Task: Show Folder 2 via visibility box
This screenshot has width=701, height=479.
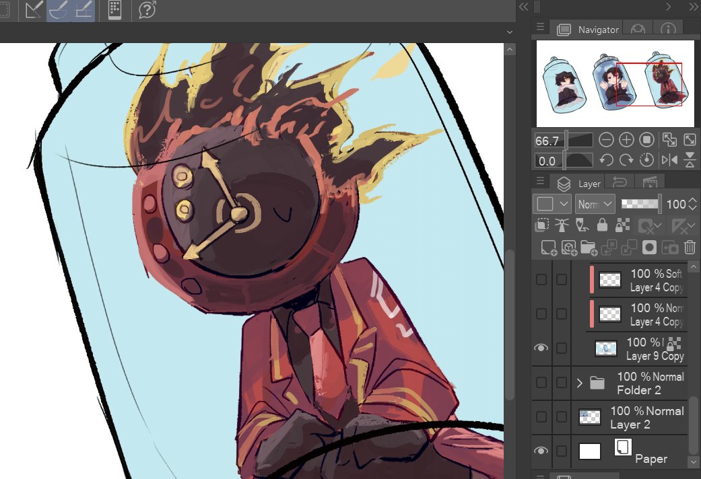Action: 541,383
